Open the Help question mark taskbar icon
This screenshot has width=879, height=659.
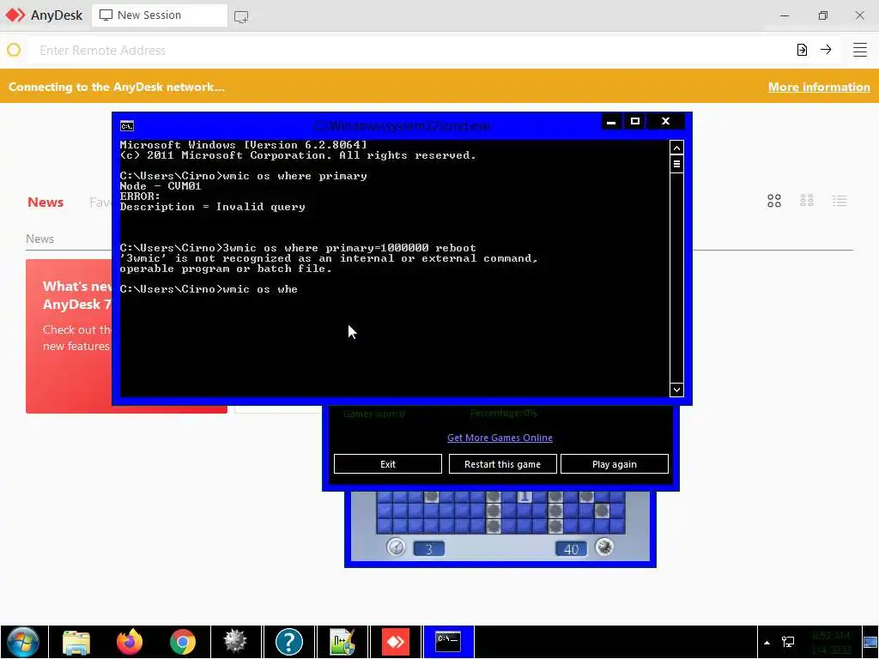(x=288, y=642)
